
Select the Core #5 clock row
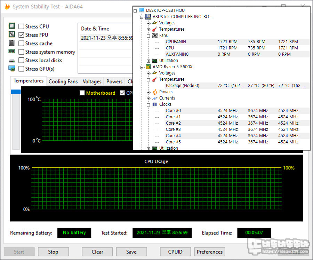click(x=237, y=142)
